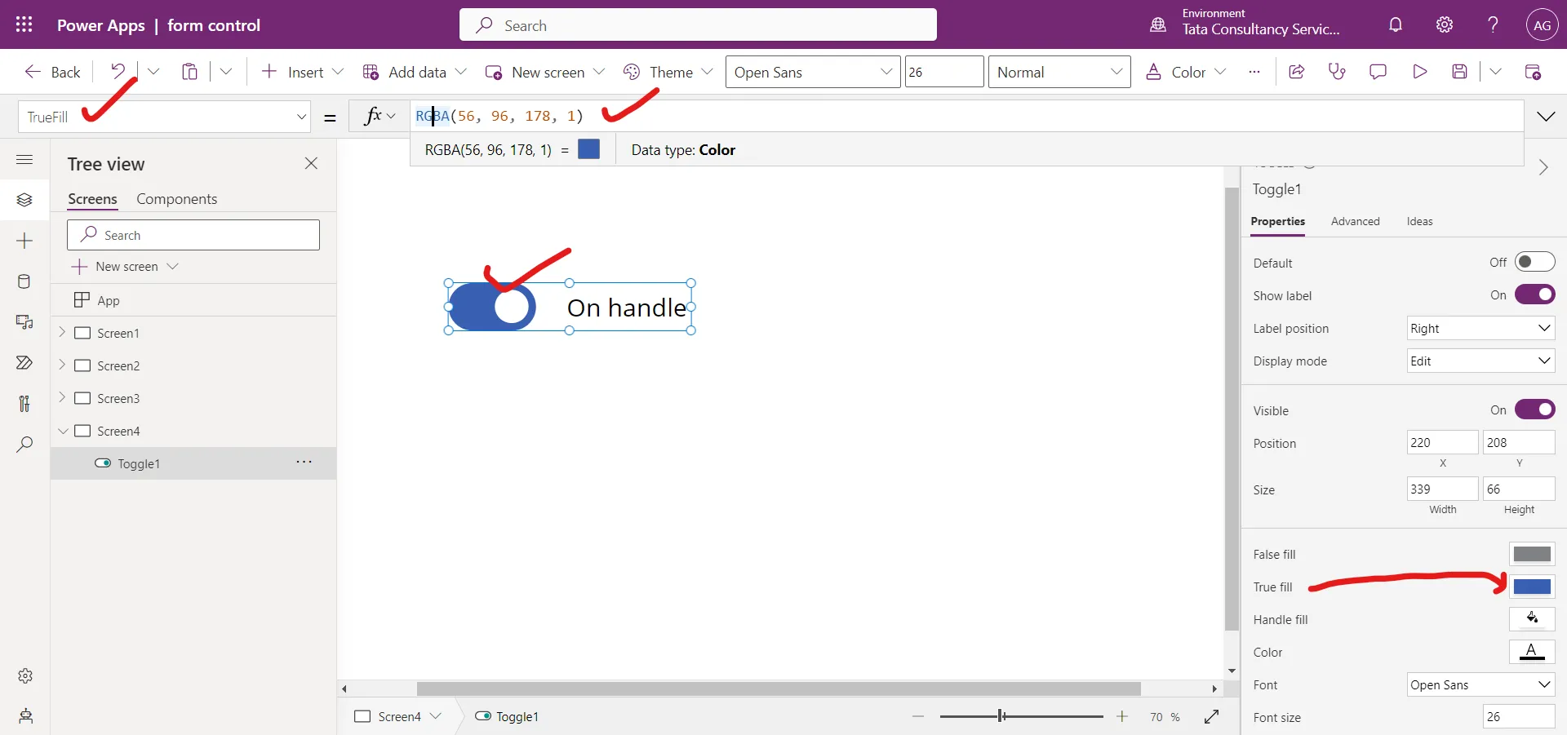Open more toolbar options ellipsis
Screen dimensions: 1567x735
[1254, 72]
